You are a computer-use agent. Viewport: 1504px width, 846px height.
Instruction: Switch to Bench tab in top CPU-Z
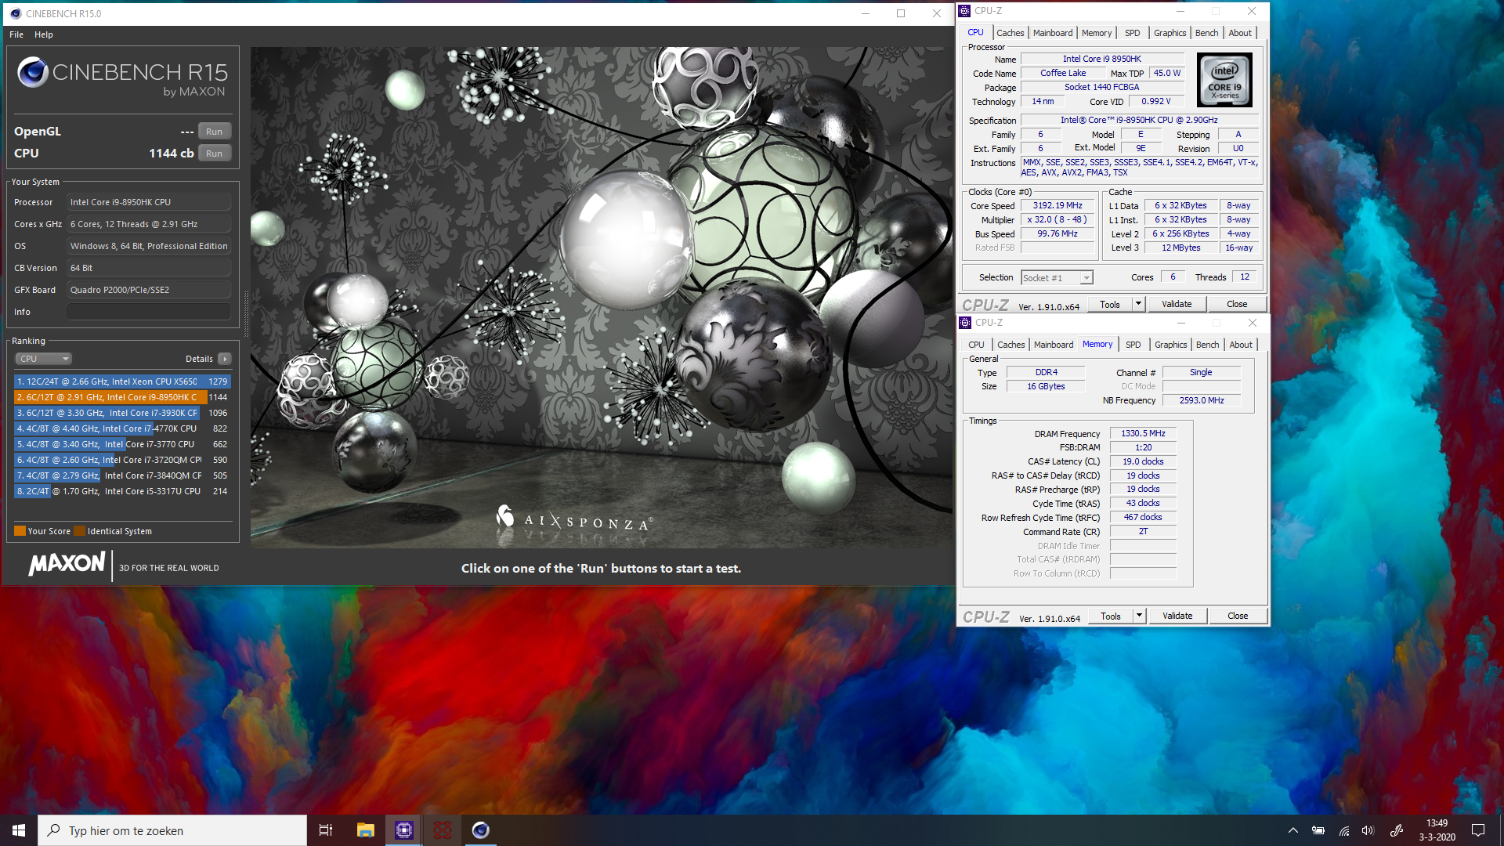[x=1207, y=33]
